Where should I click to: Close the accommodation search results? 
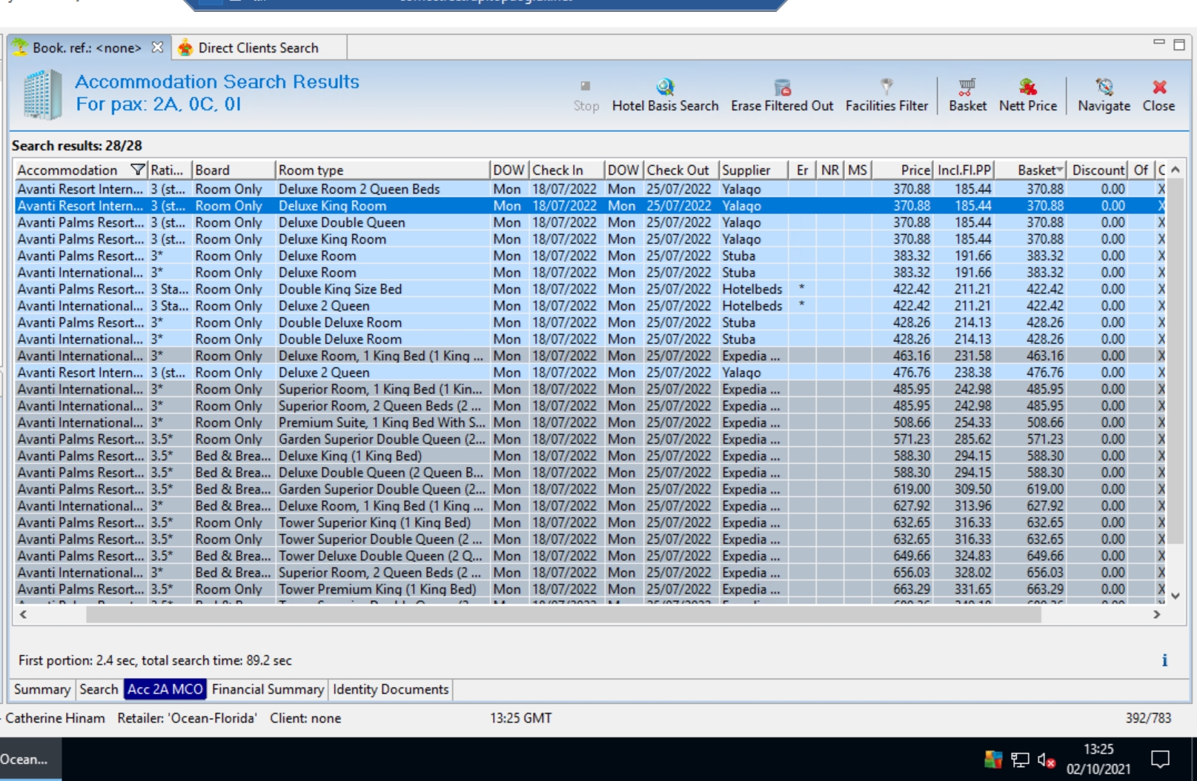(x=1158, y=96)
